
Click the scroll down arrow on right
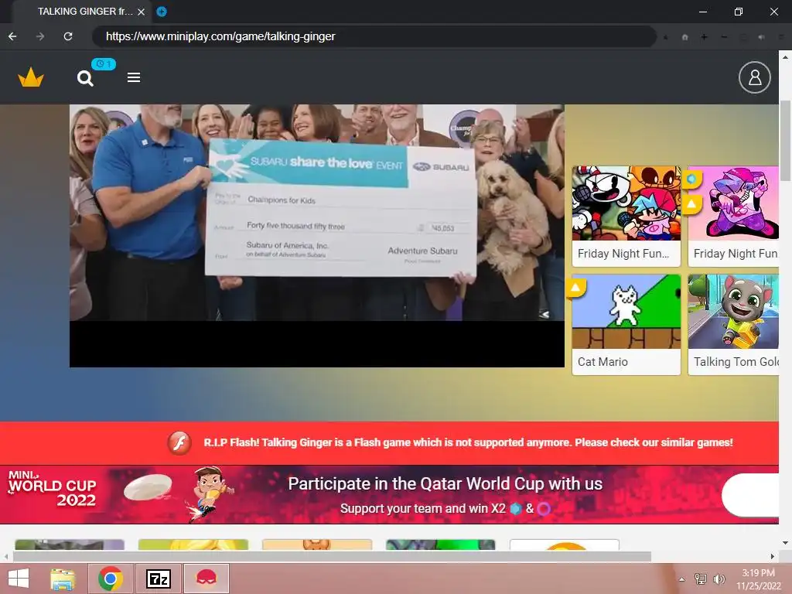coord(785,543)
